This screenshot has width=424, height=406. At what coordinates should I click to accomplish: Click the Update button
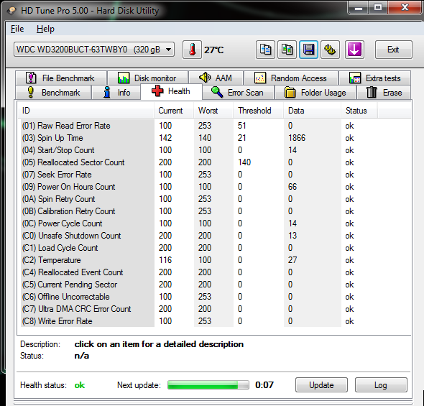point(321,385)
